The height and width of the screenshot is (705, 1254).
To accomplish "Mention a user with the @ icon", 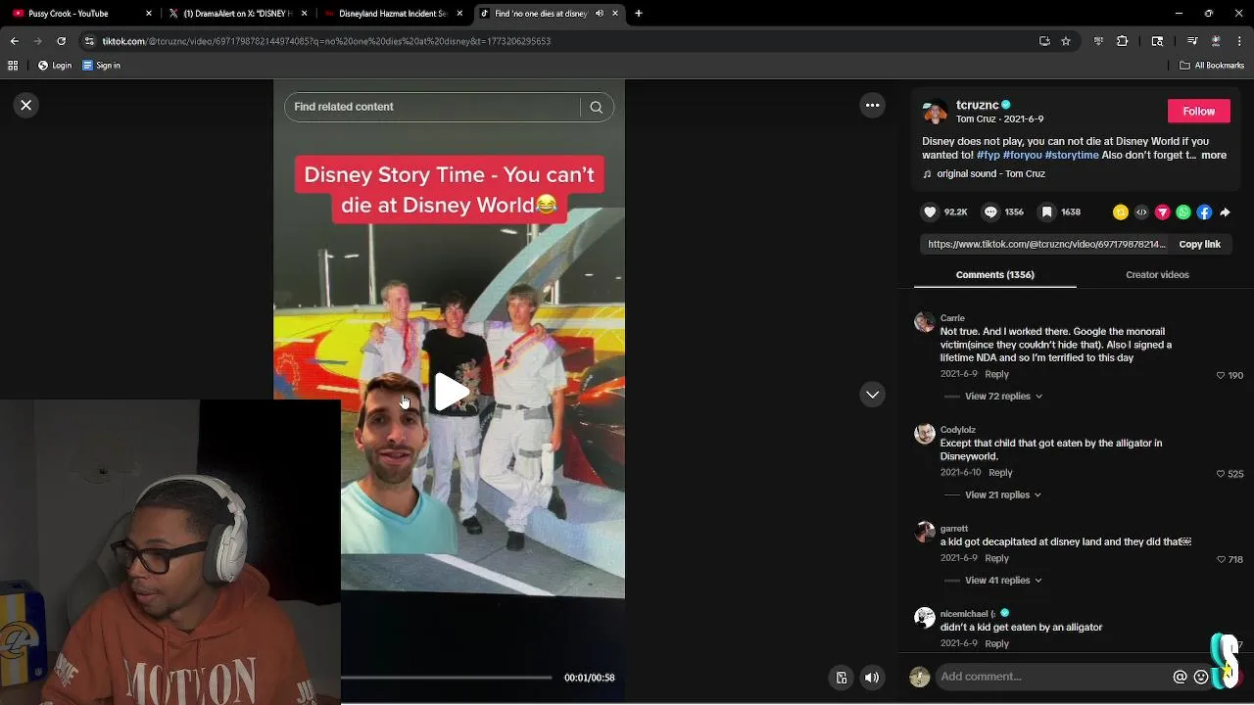I will (1180, 677).
